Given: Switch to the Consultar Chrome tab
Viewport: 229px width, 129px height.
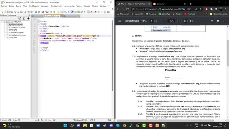Looking at the screenshot, I should click(169, 4).
